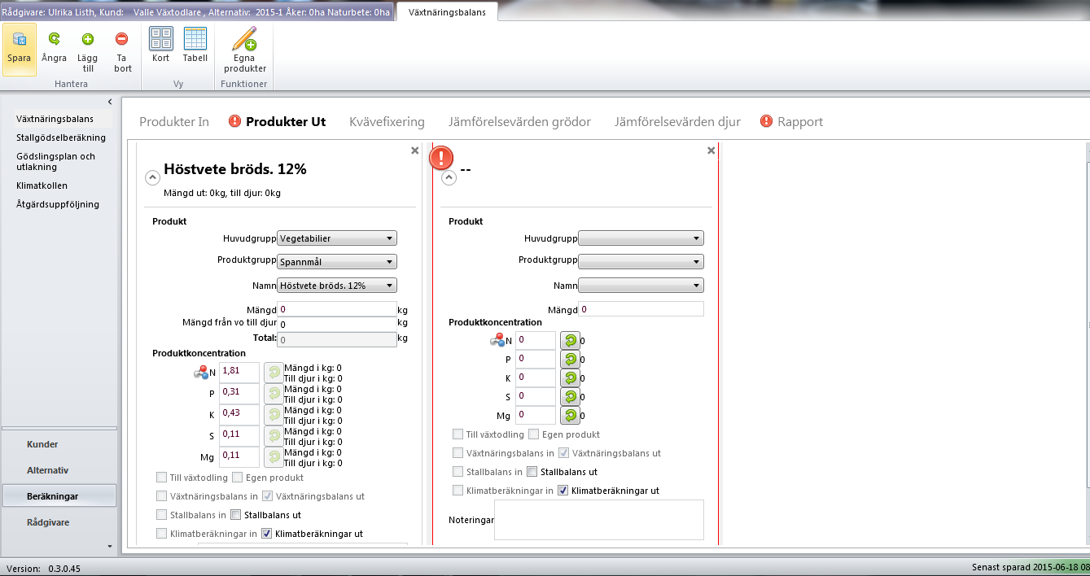Open empty Produktgrupp dropdown in second card
This screenshot has width=1090, height=576.
tap(641, 262)
